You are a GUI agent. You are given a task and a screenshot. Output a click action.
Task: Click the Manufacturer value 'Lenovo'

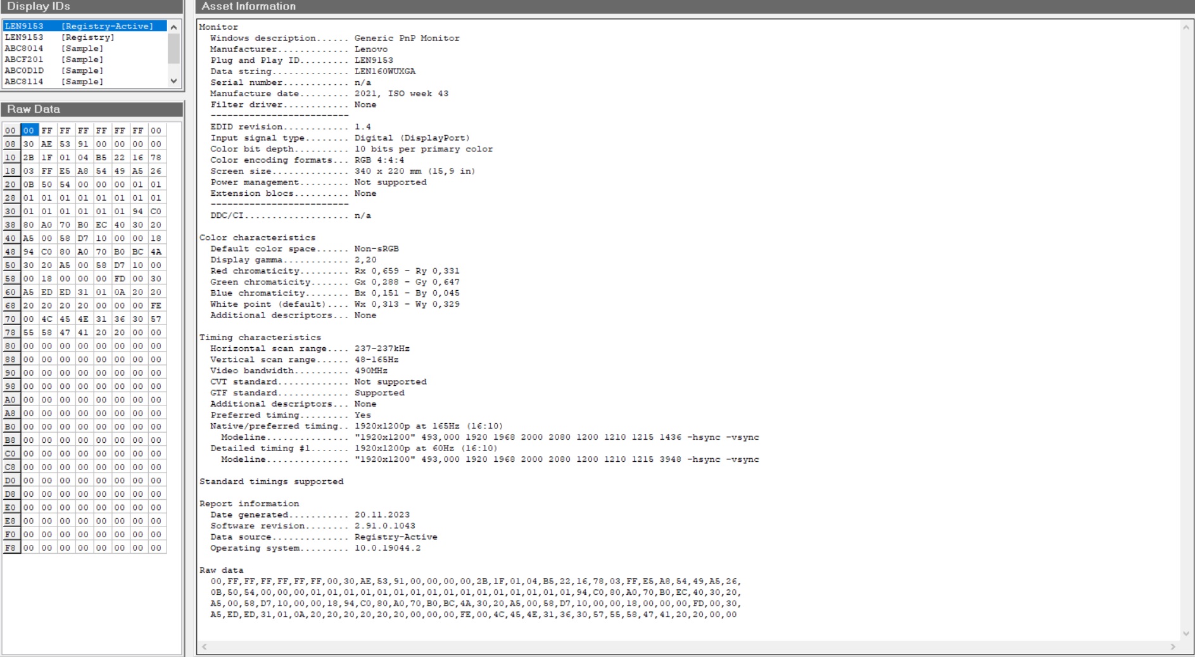coord(371,49)
